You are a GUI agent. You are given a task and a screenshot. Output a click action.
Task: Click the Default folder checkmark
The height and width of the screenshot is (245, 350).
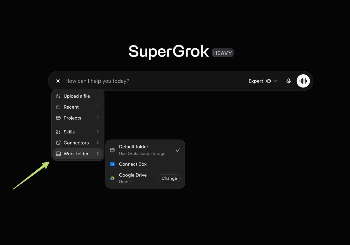tap(178, 150)
